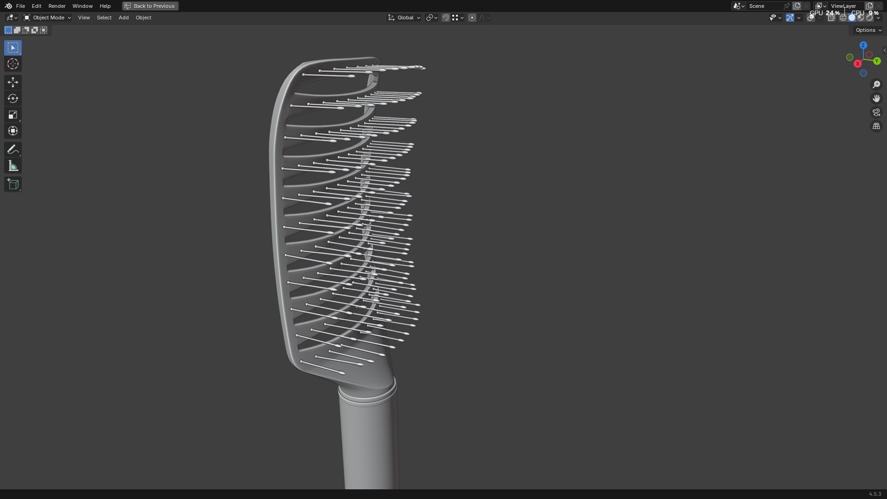Open the Window menu
Screen dimensions: 887x499
[82, 6]
